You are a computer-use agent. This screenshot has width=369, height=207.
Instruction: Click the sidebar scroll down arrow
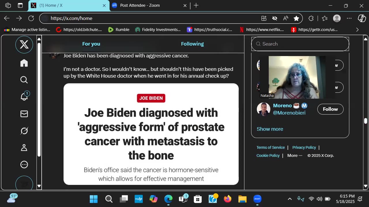[x=39, y=186]
